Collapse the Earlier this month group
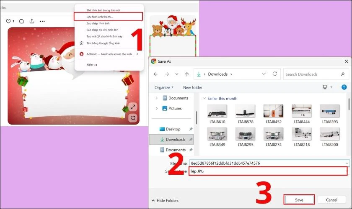This screenshot has height=209, width=352. point(204,99)
